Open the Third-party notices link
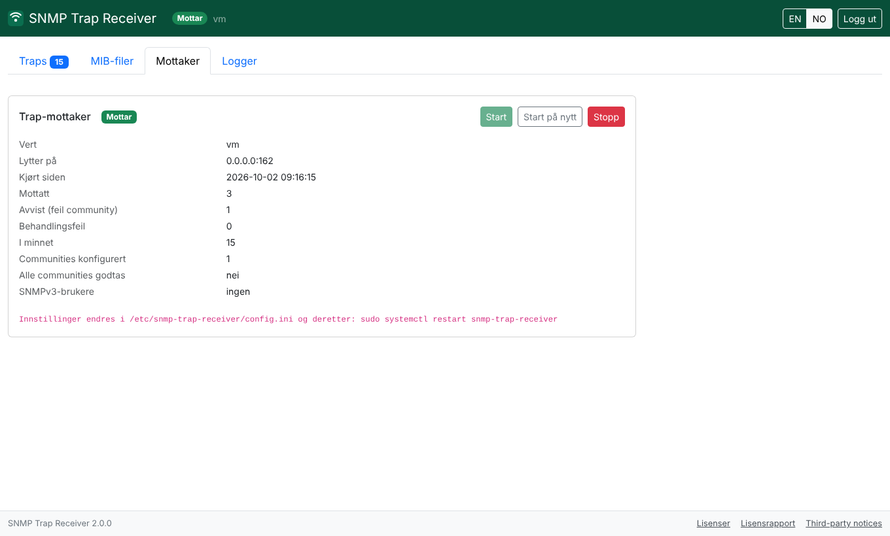 pos(844,524)
